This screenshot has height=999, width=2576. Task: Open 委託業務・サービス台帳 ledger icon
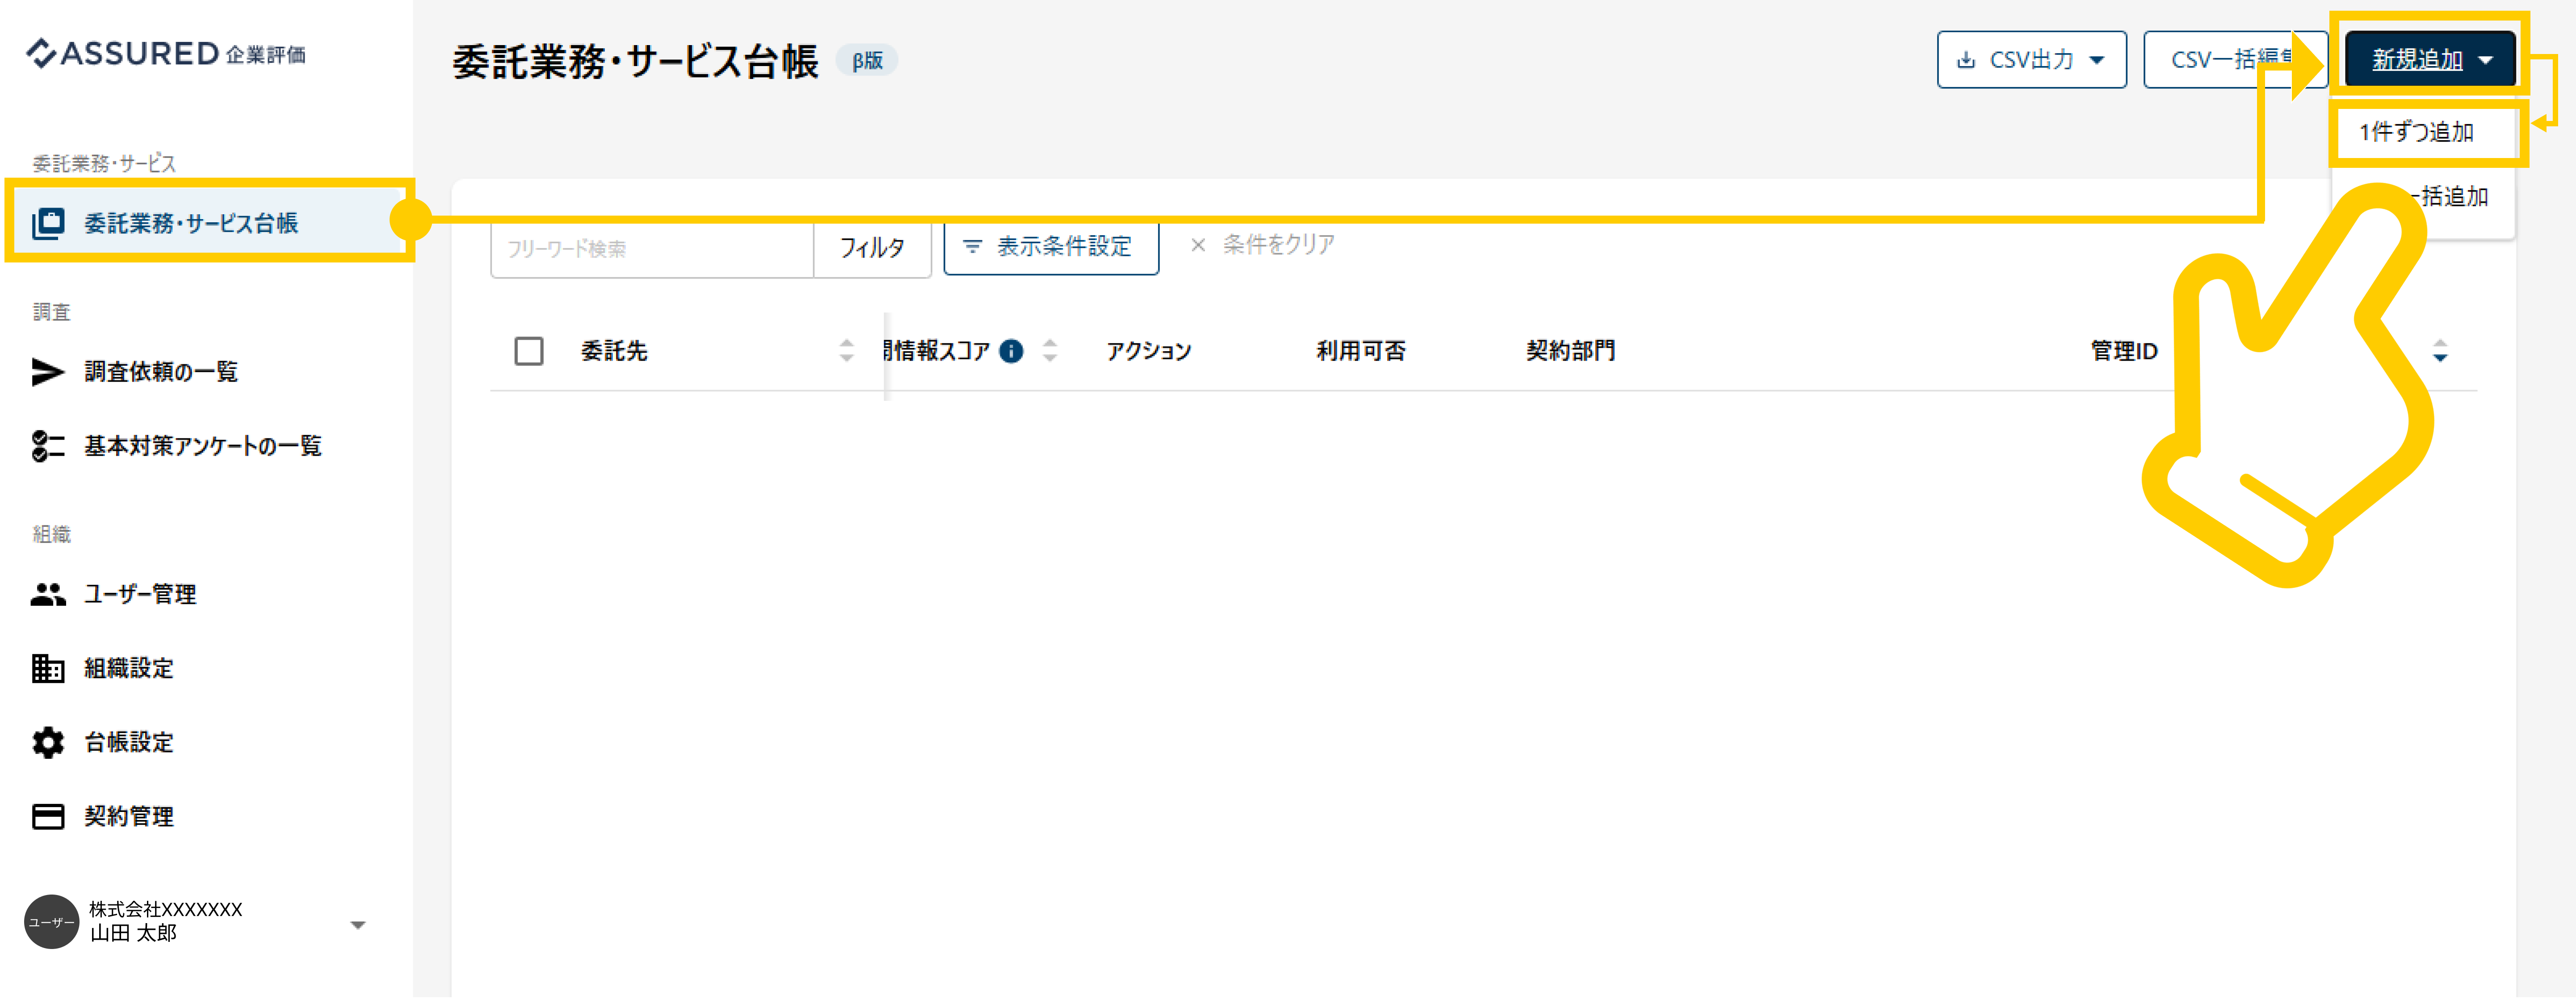(48, 223)
